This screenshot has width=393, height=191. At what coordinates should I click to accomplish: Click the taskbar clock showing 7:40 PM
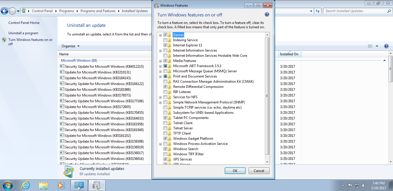pyautogui.click(x=378, y=186)
